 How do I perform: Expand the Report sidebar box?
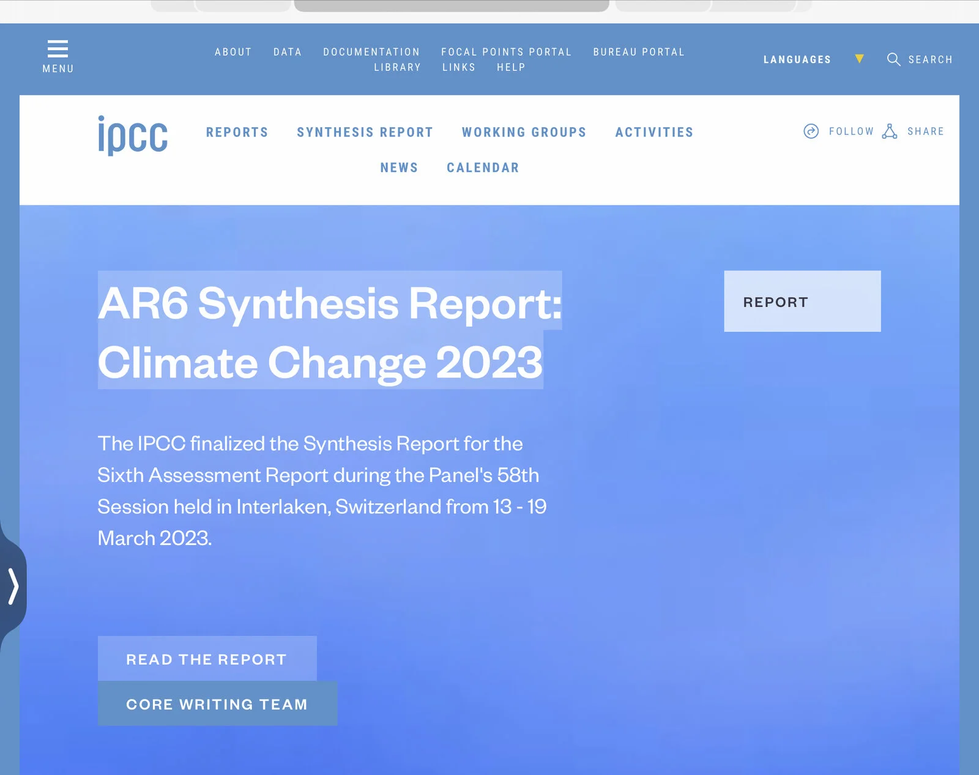[x=802, y=302]
